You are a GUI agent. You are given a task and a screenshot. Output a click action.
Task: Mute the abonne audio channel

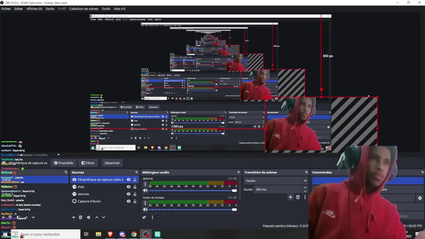coord(145,191)
